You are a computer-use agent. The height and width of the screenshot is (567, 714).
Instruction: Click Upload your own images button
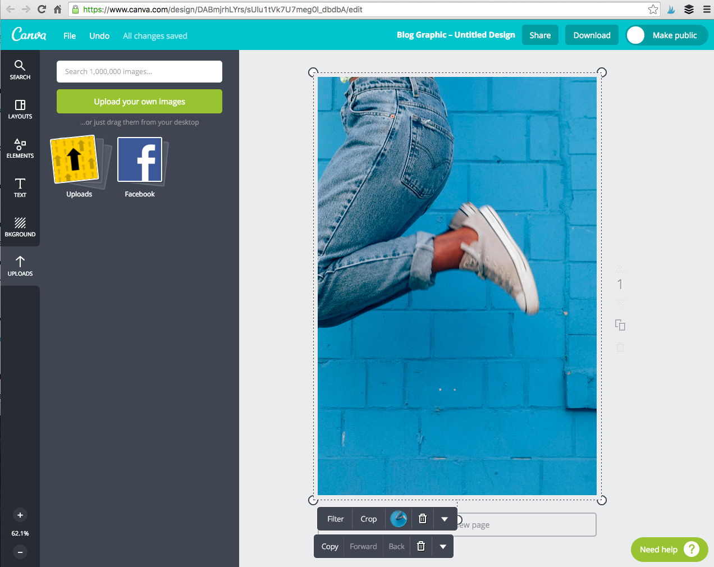(x=139, y=102)
